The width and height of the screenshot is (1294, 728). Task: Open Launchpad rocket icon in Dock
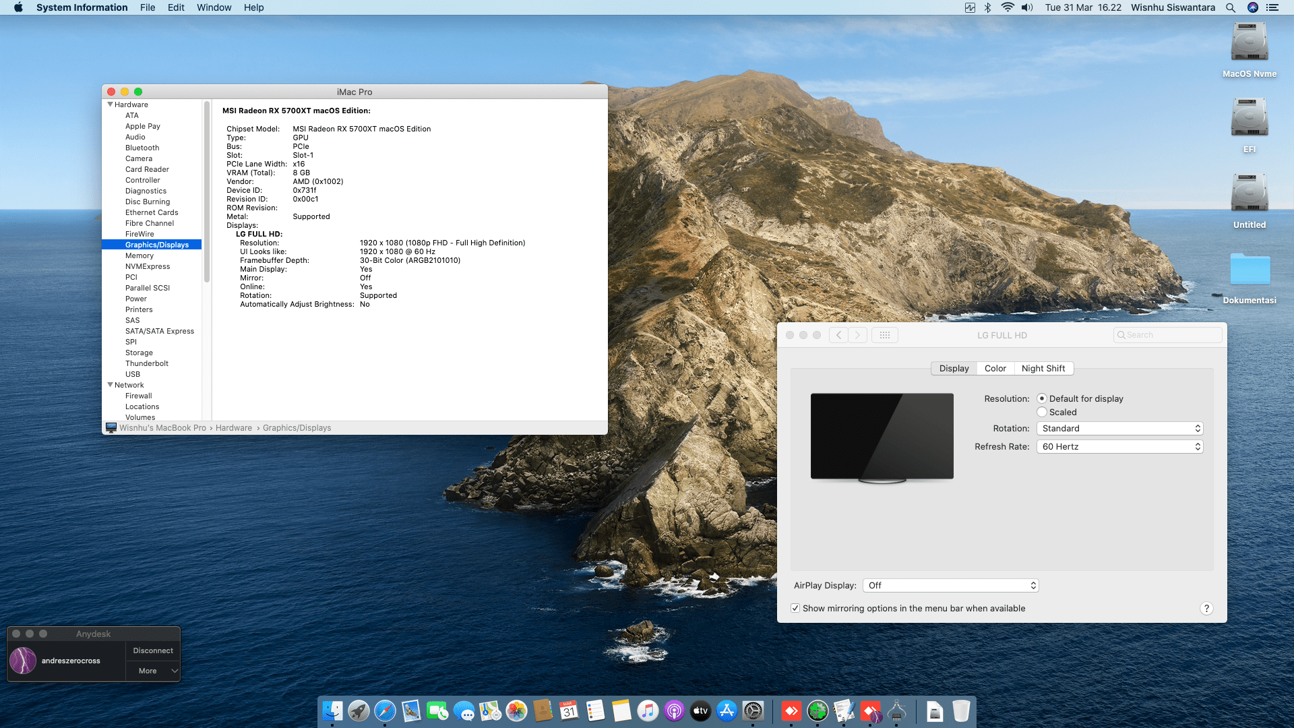359,710
